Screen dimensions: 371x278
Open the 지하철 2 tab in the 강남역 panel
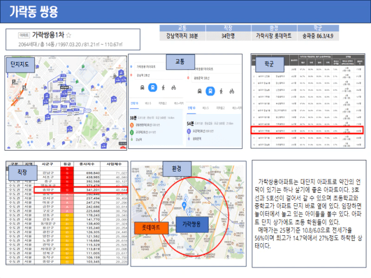(162, 103)
